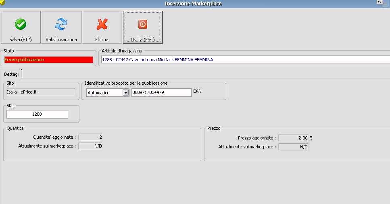This screenshot has height=204, width=390.
Task: Click the Relist inserzione refresh arrows button
Action: [61, 27]
